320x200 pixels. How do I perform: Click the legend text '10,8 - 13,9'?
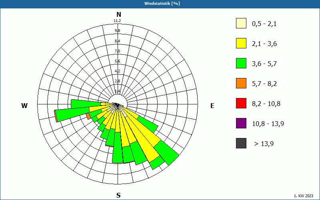point(268,124)
